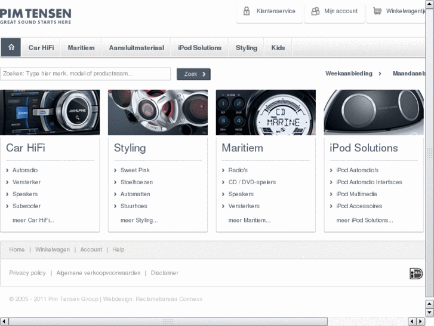Click the footer Winkelwagen link
The height and width of the screenshot is (326, 434).
pos(53,249)
